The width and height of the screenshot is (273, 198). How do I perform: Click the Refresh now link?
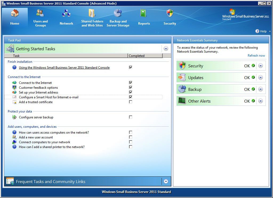pyautogui.click(x=256, y=56)
